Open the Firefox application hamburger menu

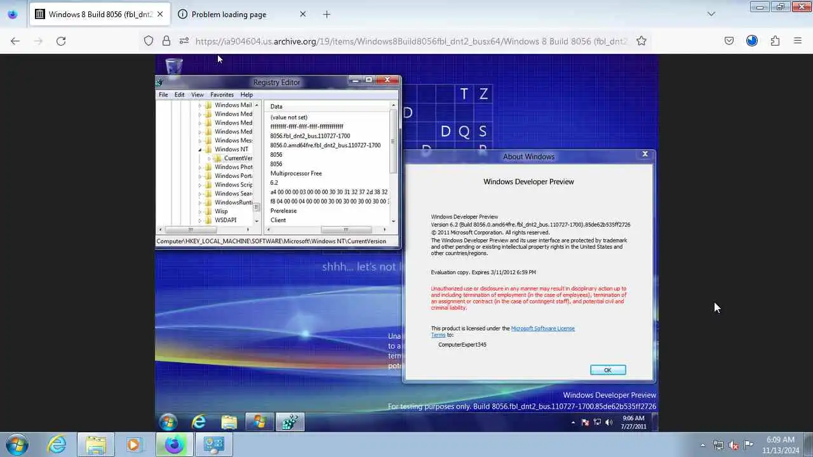pos(798,41)
